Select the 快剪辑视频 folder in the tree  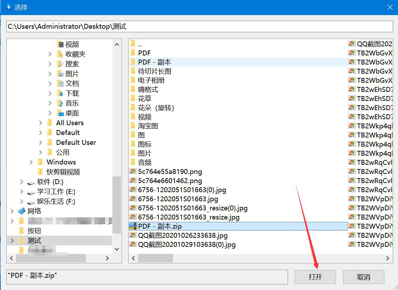click(x=63, y=172)
